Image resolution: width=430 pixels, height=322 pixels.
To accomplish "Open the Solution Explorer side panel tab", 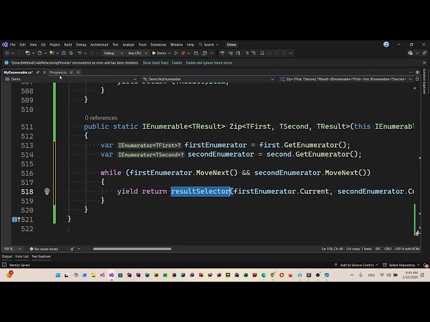I will pos(425,81).
